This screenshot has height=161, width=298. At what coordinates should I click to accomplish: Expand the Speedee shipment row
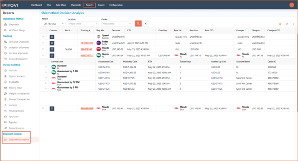pos(43,36)
